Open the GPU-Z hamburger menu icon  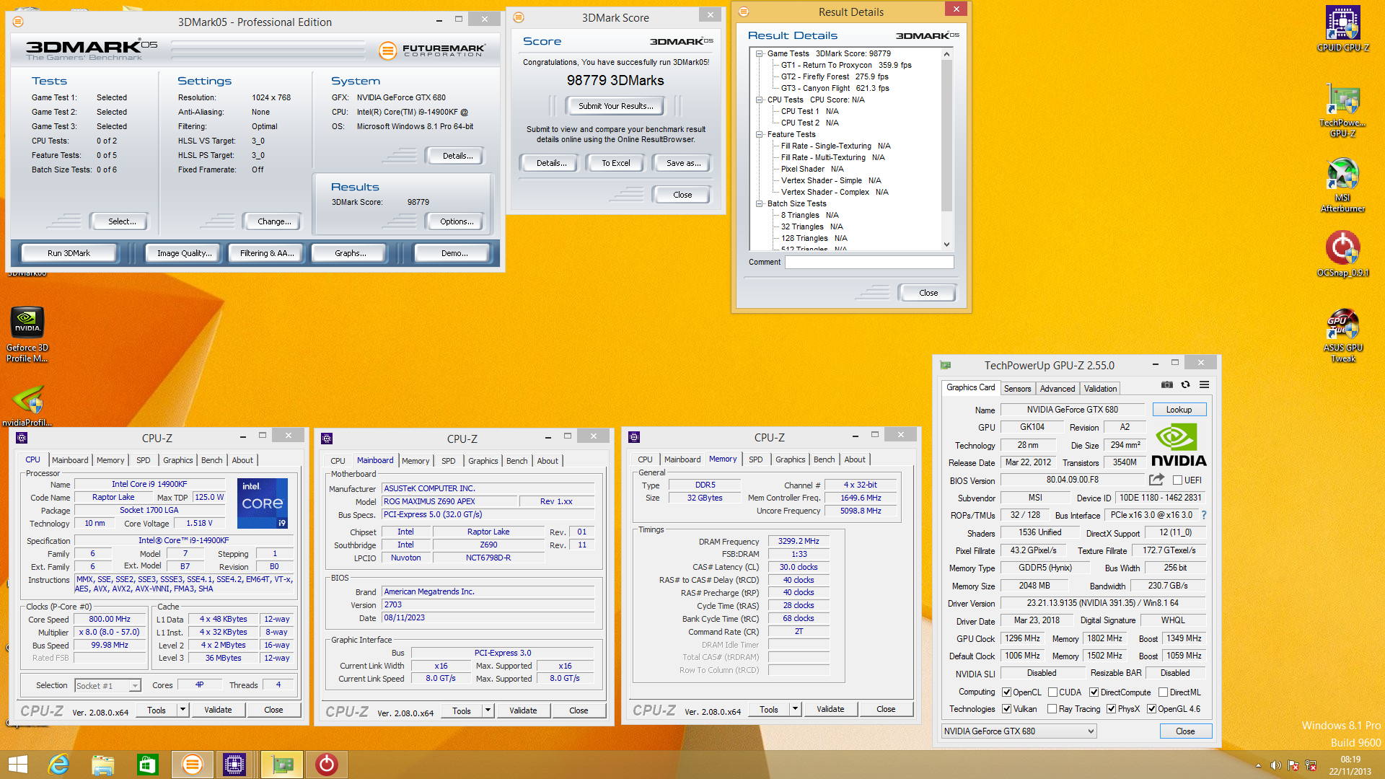[x=1204, y=384]
